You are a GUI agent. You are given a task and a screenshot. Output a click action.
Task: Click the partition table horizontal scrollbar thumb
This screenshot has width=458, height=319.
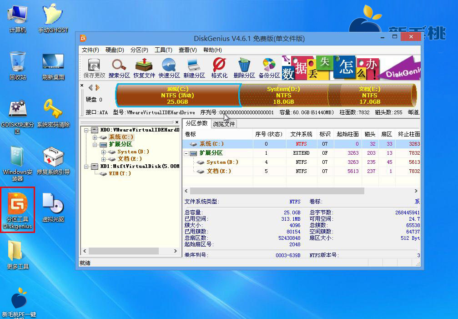277,191
